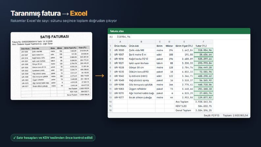Select column C header

160,42
